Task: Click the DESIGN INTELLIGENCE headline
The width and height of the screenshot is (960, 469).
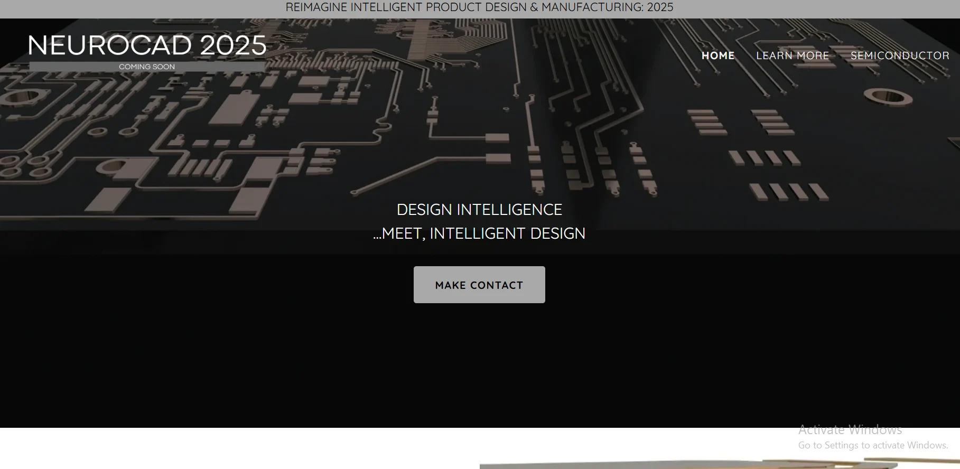Action: click(x=479, y=210)
